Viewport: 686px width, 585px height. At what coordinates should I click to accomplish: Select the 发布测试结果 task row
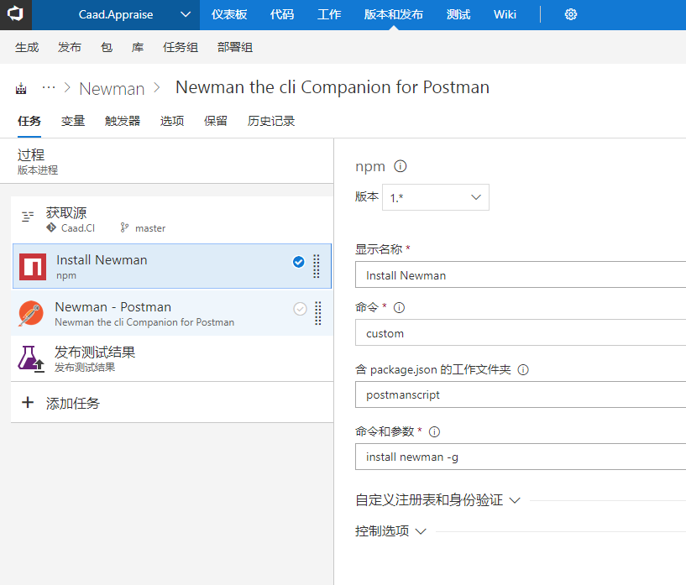coord(171,358)
